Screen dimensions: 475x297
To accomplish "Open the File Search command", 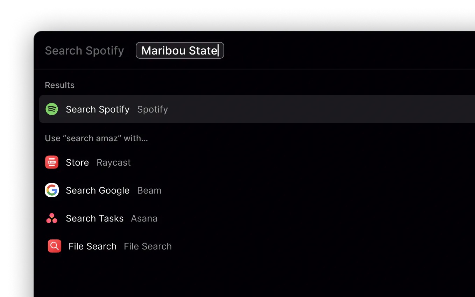I will click(x=92, y=246).
